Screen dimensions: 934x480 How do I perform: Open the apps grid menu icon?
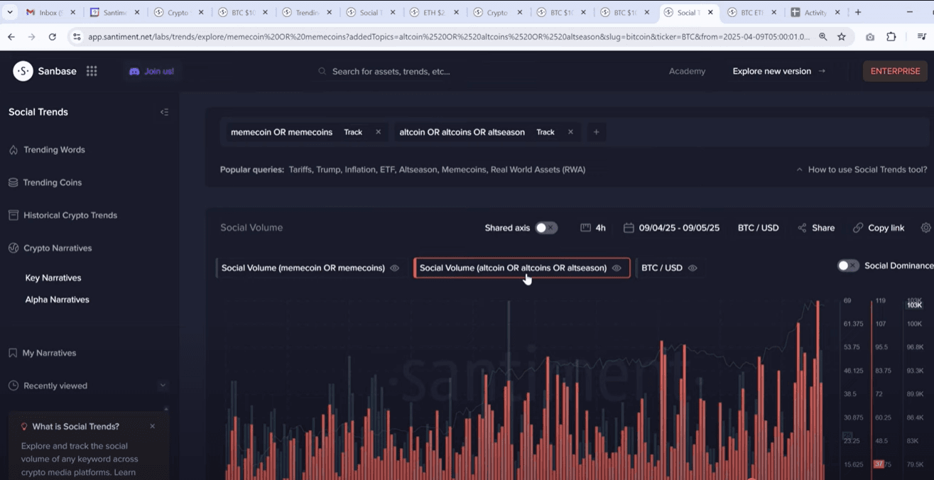pos(92,71)
